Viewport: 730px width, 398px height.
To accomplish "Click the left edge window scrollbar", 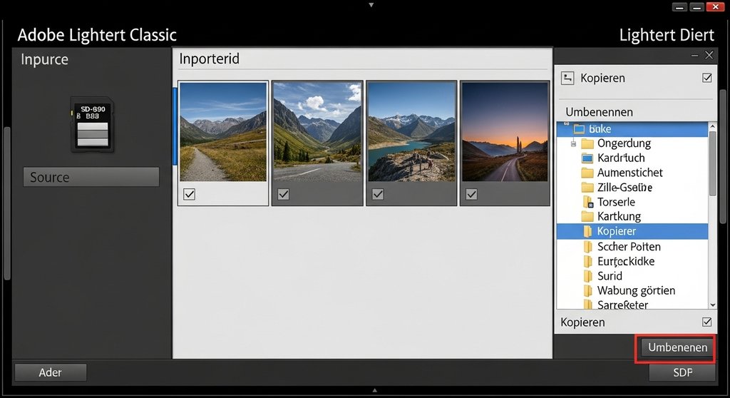I will [x=7, y=203].
